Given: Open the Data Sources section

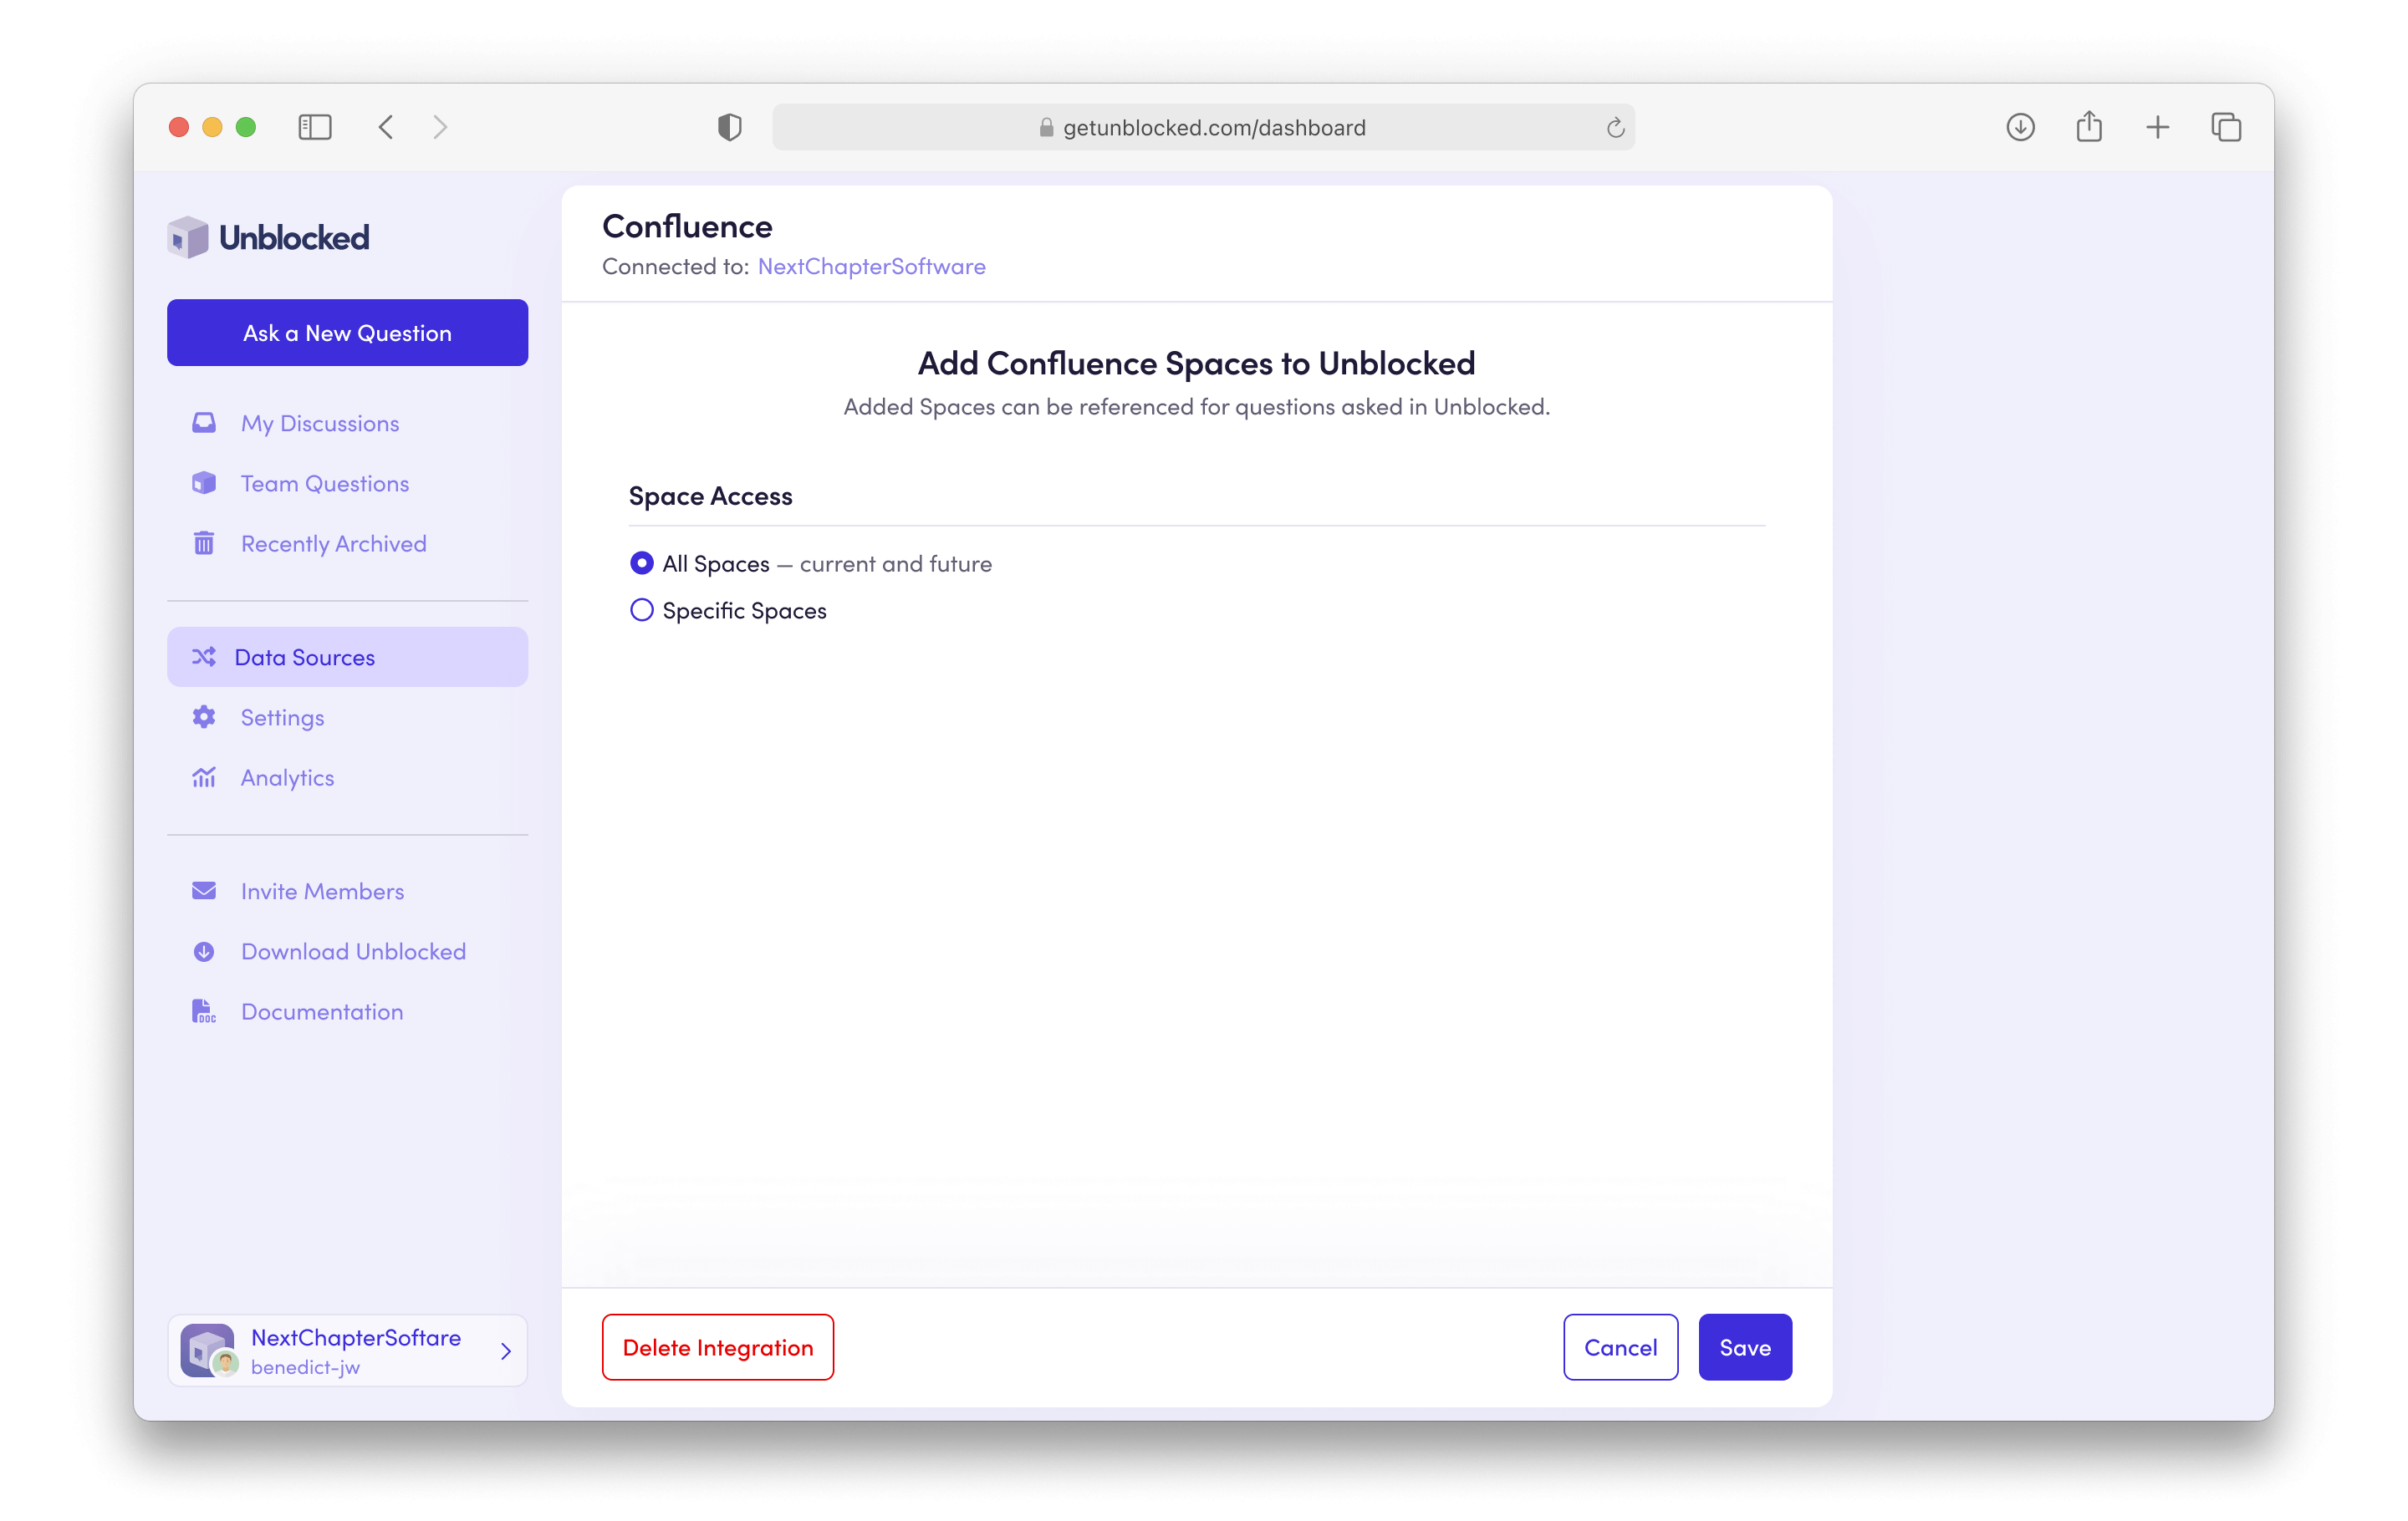Looking at the screenshot, I should pos(347,657).
